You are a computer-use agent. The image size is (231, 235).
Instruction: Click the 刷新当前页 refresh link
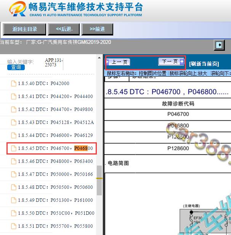pos(204,64)
